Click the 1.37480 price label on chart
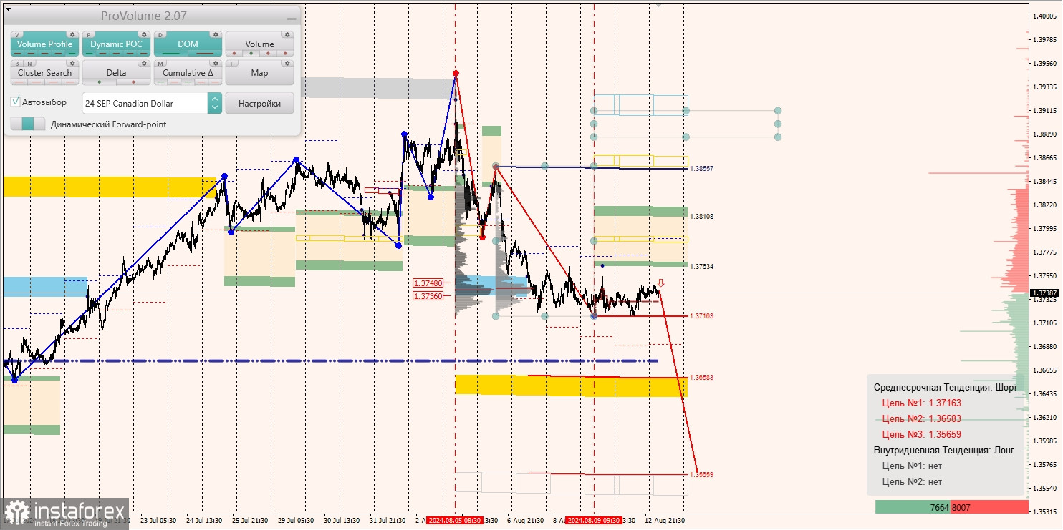 coord(428,283)
